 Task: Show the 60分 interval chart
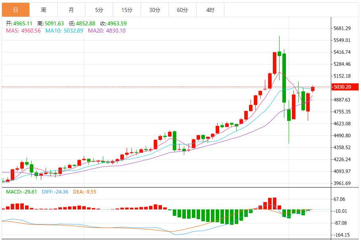[x=182, y=10]
